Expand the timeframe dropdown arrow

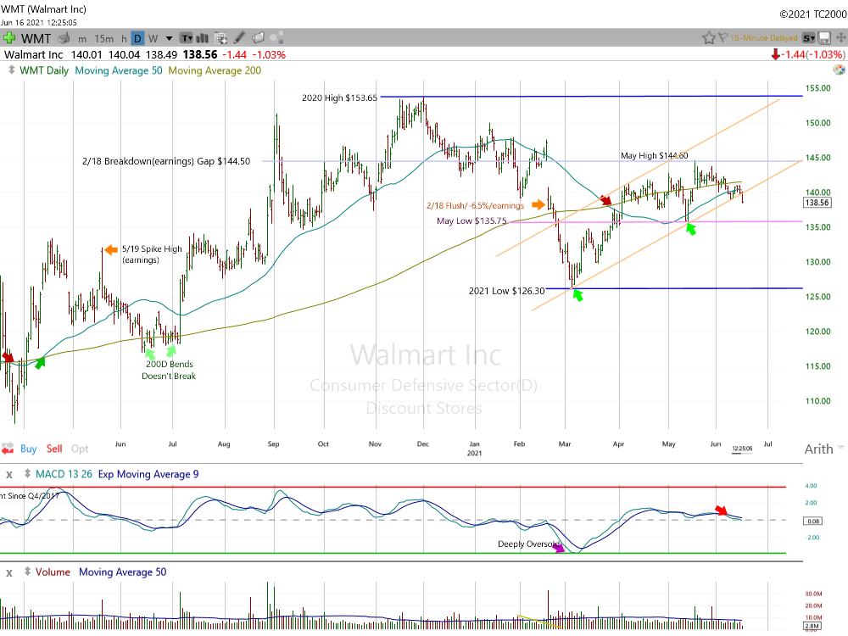coord(170,38)
